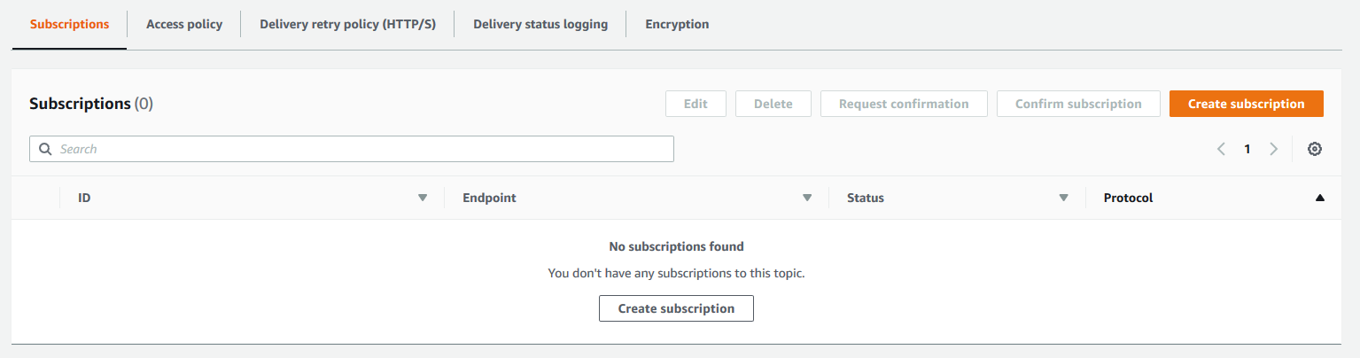Switch to the Access policy tab

point(184,24)
